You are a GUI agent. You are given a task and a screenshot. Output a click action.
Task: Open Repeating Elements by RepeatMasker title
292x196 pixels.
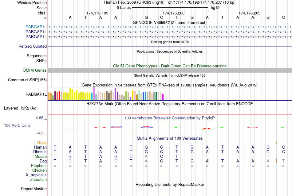point(170,185)
